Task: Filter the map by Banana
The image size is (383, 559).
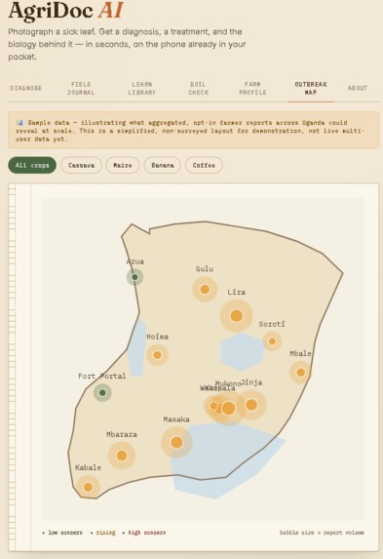Action: [163, 166]
